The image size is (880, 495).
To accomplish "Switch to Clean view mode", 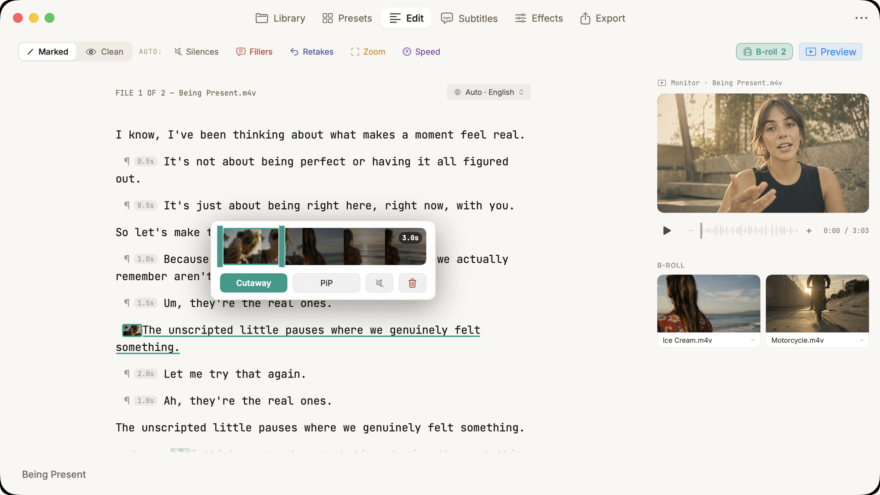I will tap(104, 51).
